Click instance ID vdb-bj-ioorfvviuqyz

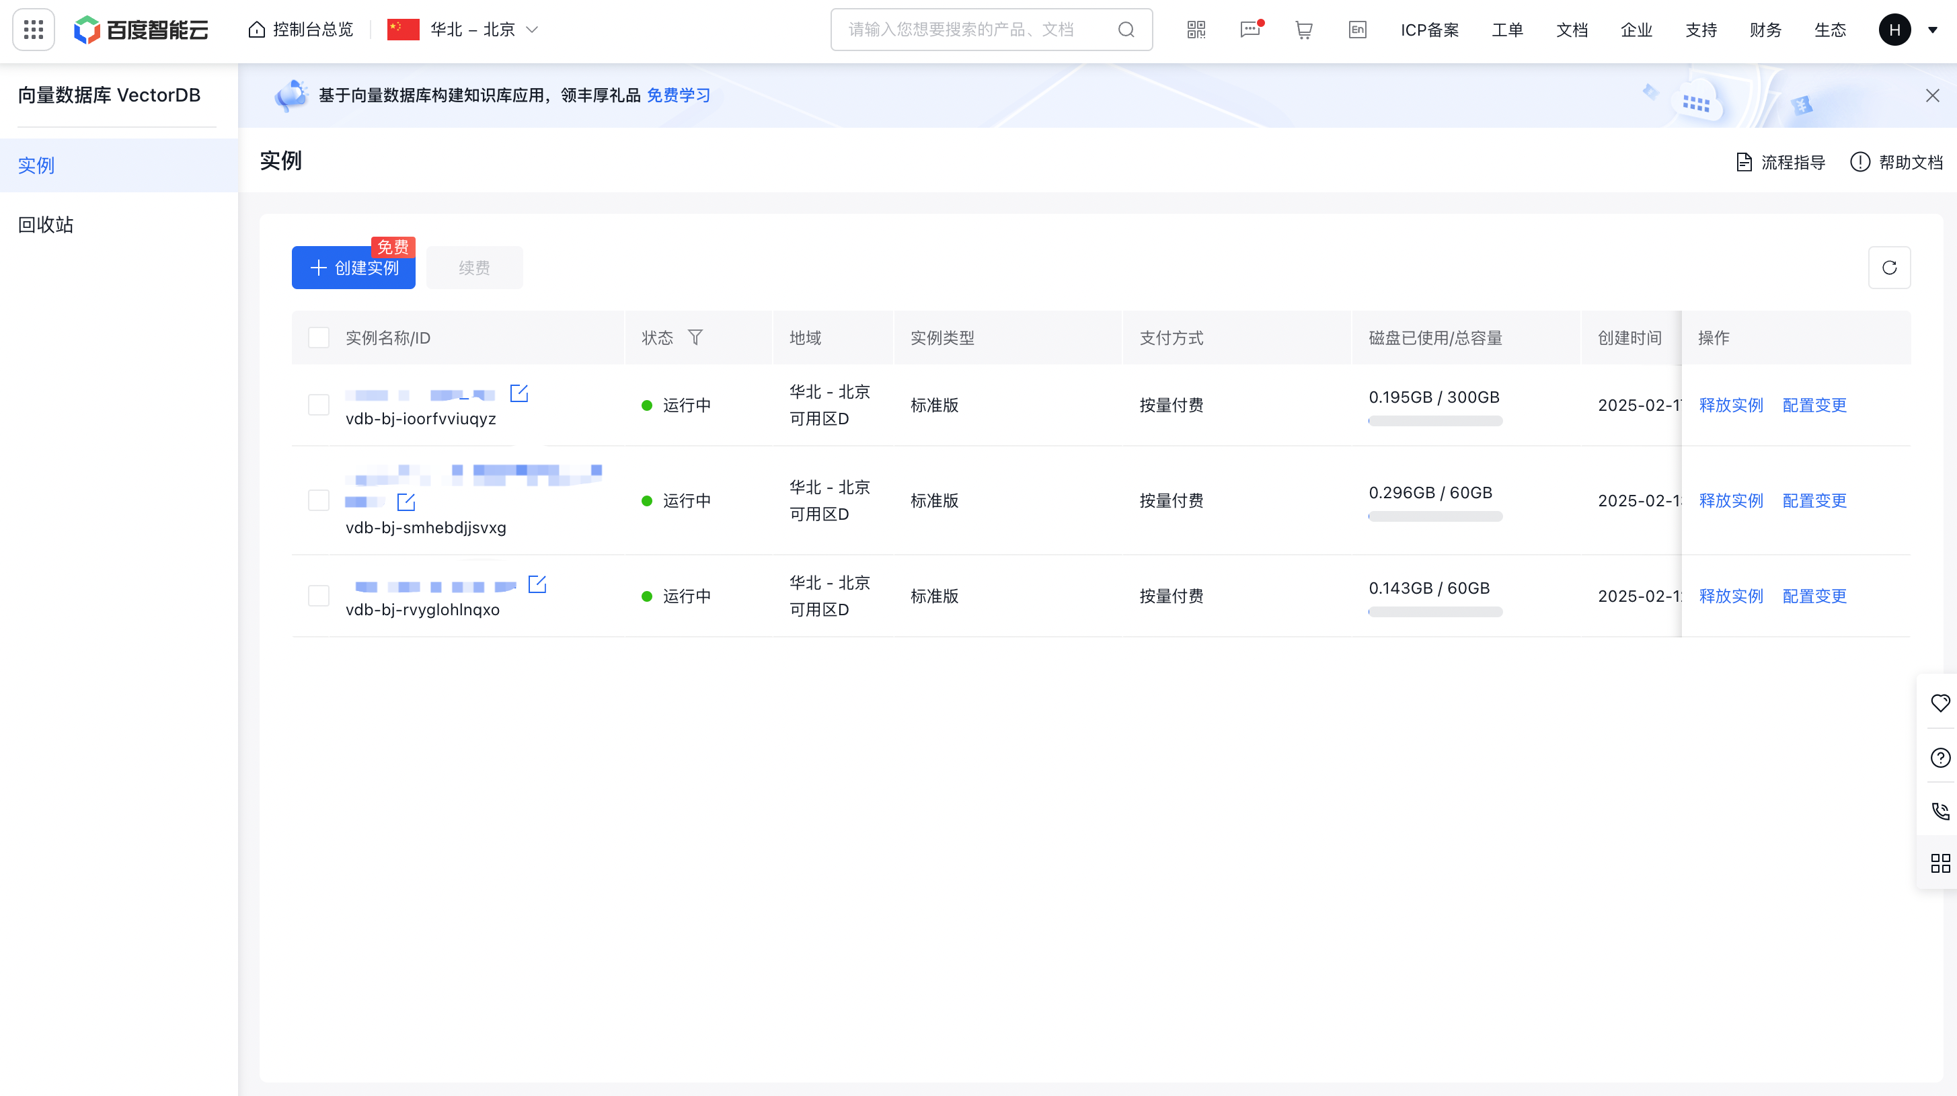point(421,418)
